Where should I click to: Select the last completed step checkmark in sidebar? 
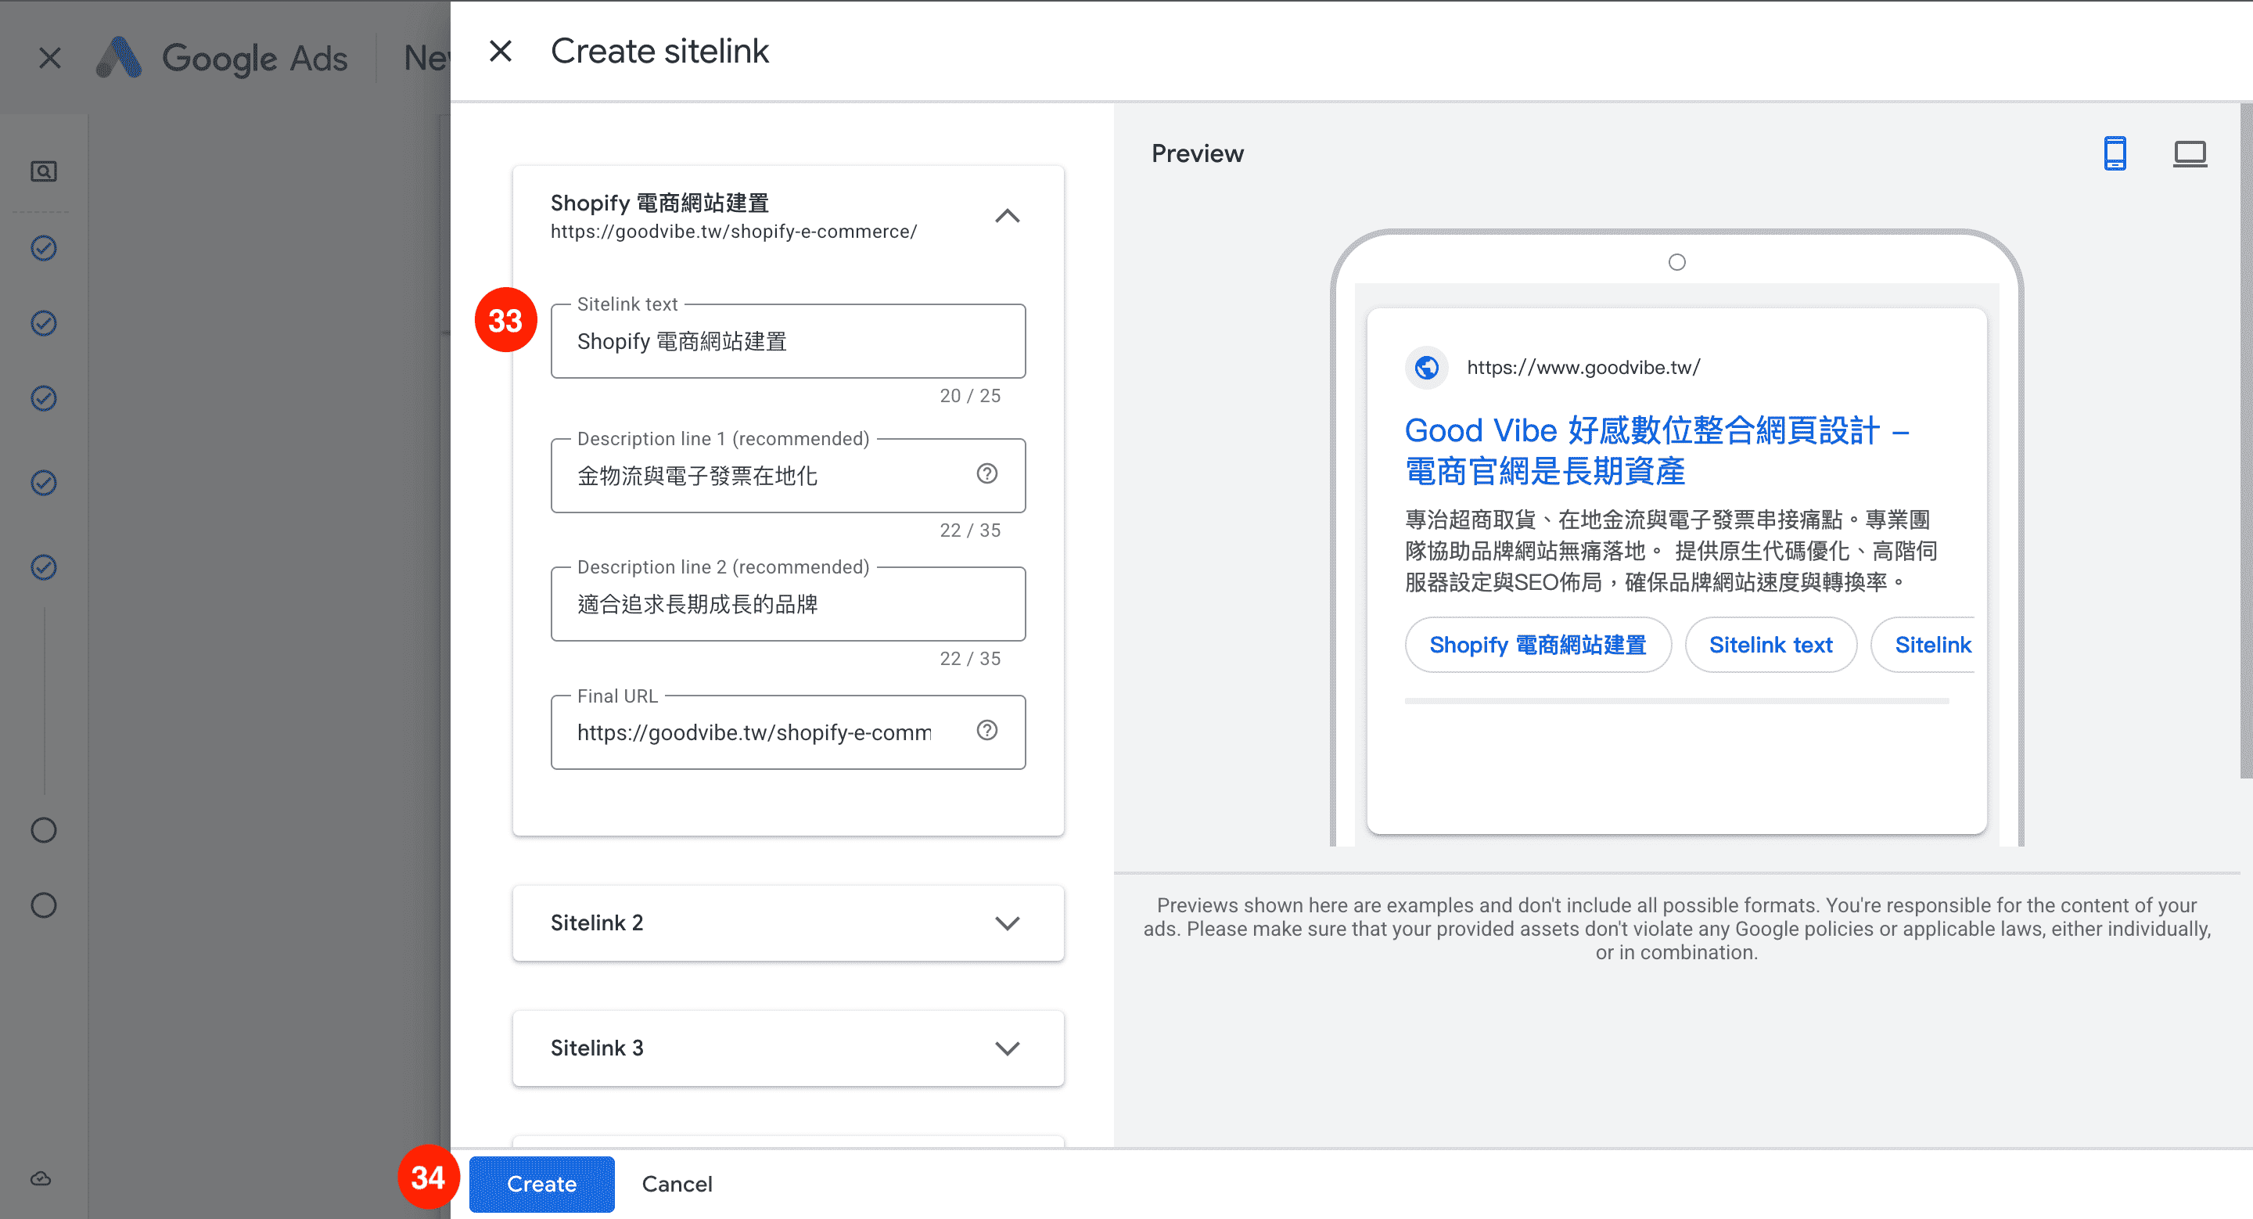pyautogui.click(x=44, y=567)
